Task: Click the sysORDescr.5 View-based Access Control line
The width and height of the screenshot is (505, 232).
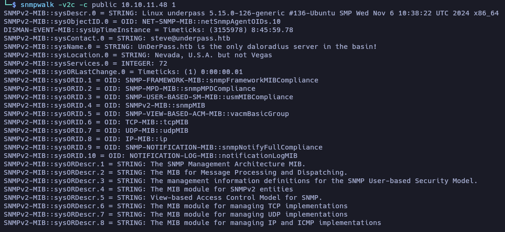Action: point(163,198)
